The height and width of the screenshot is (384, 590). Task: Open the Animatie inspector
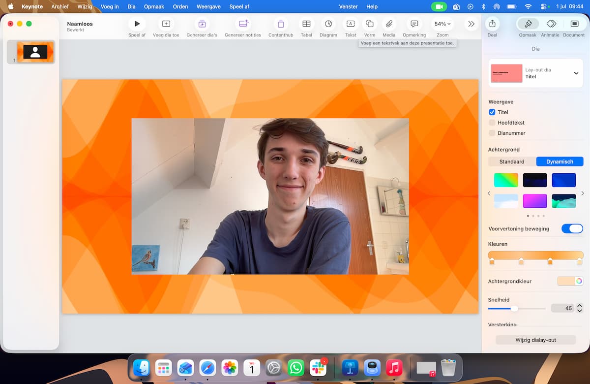551,24
